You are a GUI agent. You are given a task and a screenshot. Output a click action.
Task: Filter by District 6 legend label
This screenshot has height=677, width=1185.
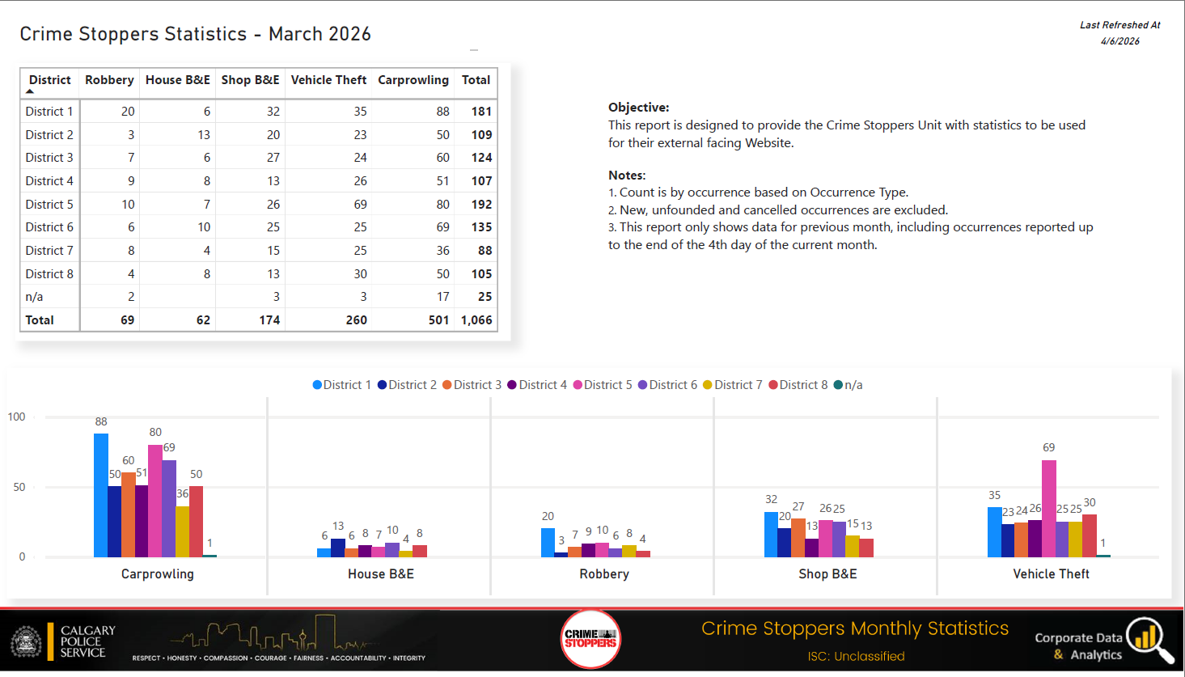tap(673, 385)
